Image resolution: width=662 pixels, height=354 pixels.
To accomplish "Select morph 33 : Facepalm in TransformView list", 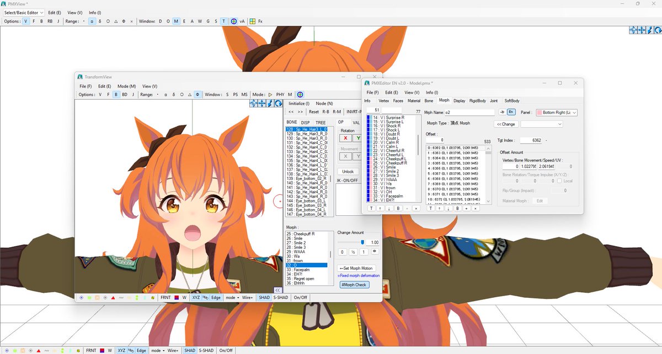I will (x=307, y=270).
